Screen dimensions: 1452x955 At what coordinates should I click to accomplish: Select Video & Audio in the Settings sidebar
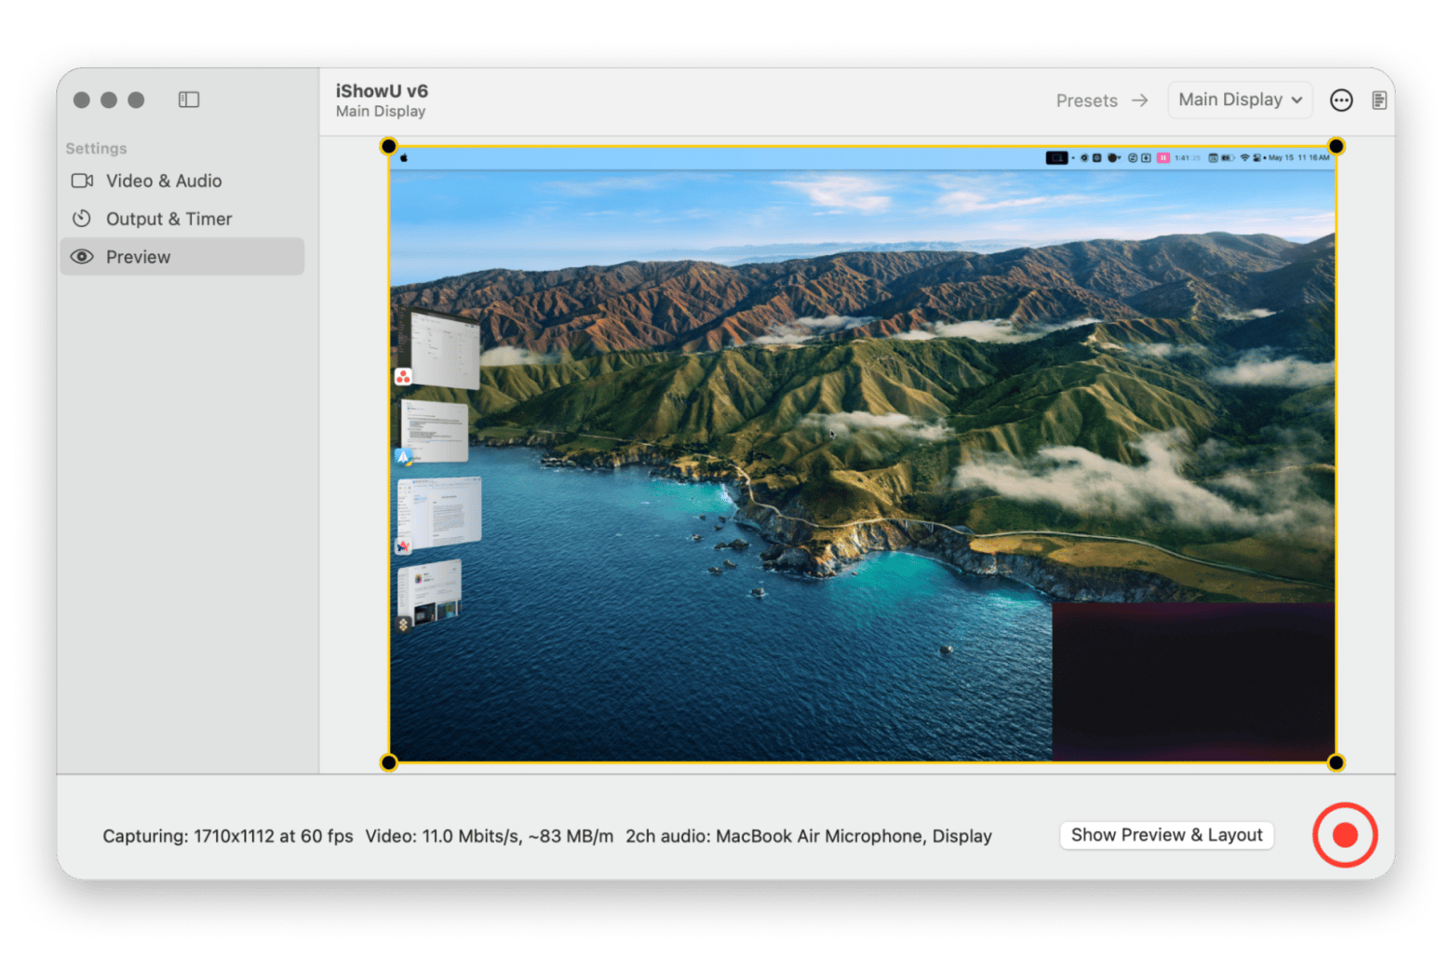pos(164,181)
